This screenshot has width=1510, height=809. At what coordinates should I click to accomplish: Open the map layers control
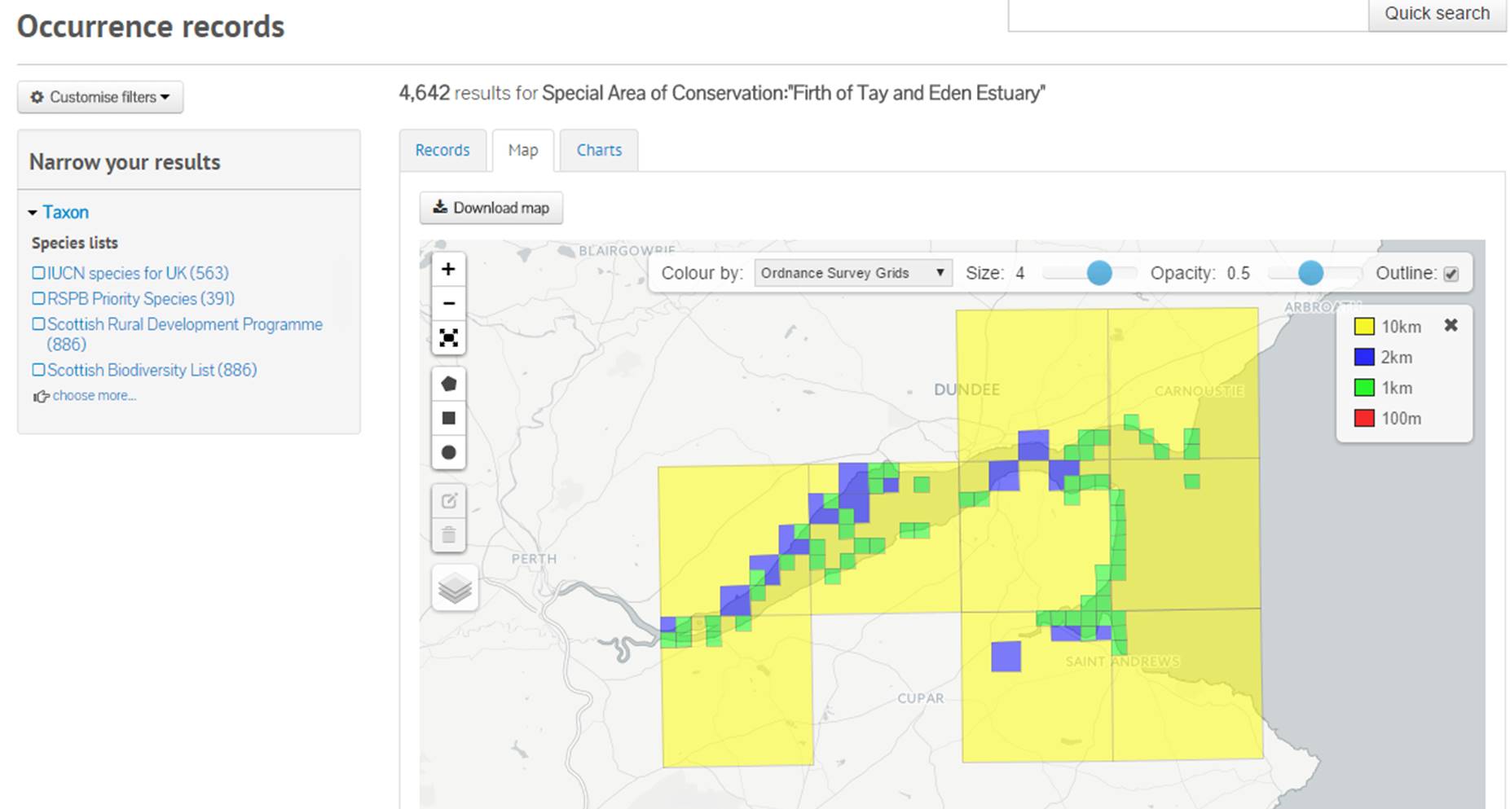(x=455, y=587)
